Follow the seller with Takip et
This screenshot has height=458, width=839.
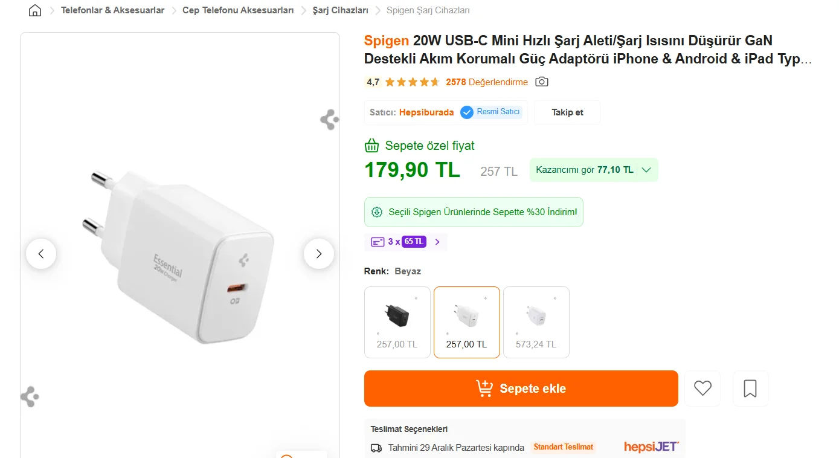pos(567,112)
